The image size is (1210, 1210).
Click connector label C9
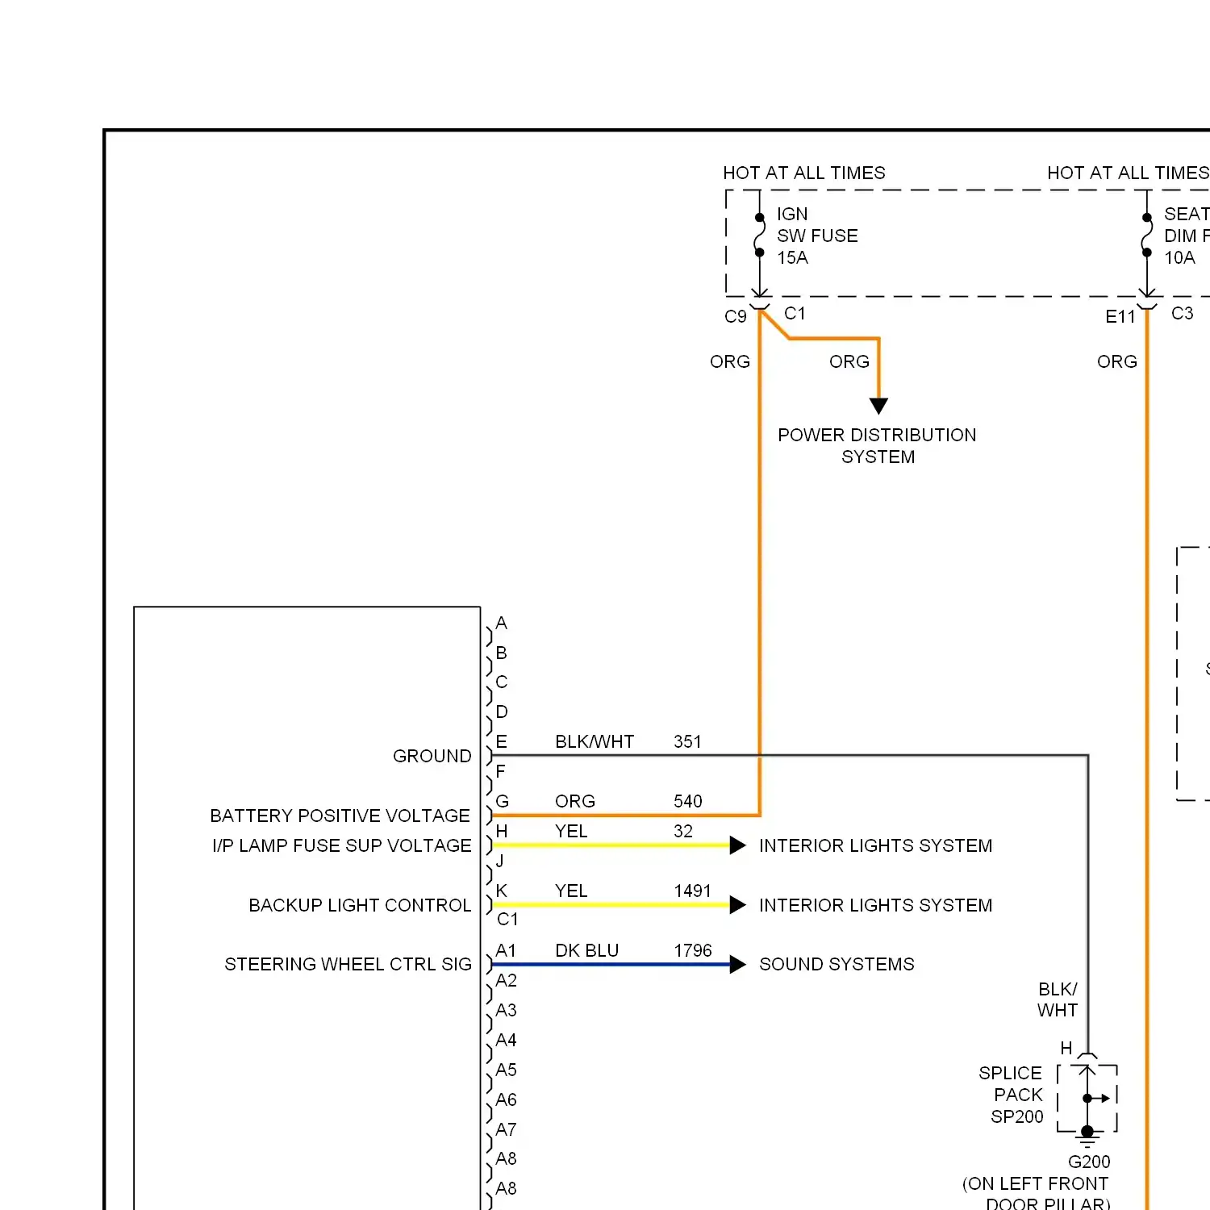(x=736, y=317)
